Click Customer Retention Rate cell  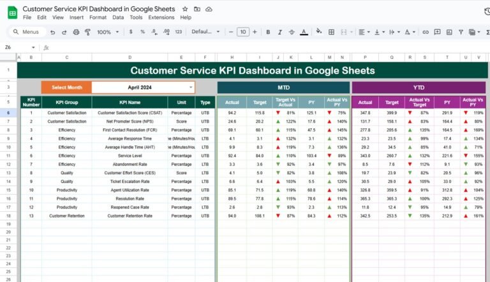point(130,216)
